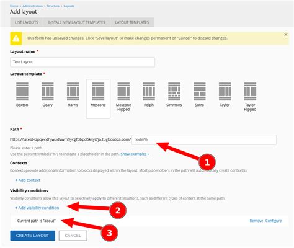Click the 'Please enter a path.' hint
This screenshot has height=248, width=294.
(x=26, y=148)
